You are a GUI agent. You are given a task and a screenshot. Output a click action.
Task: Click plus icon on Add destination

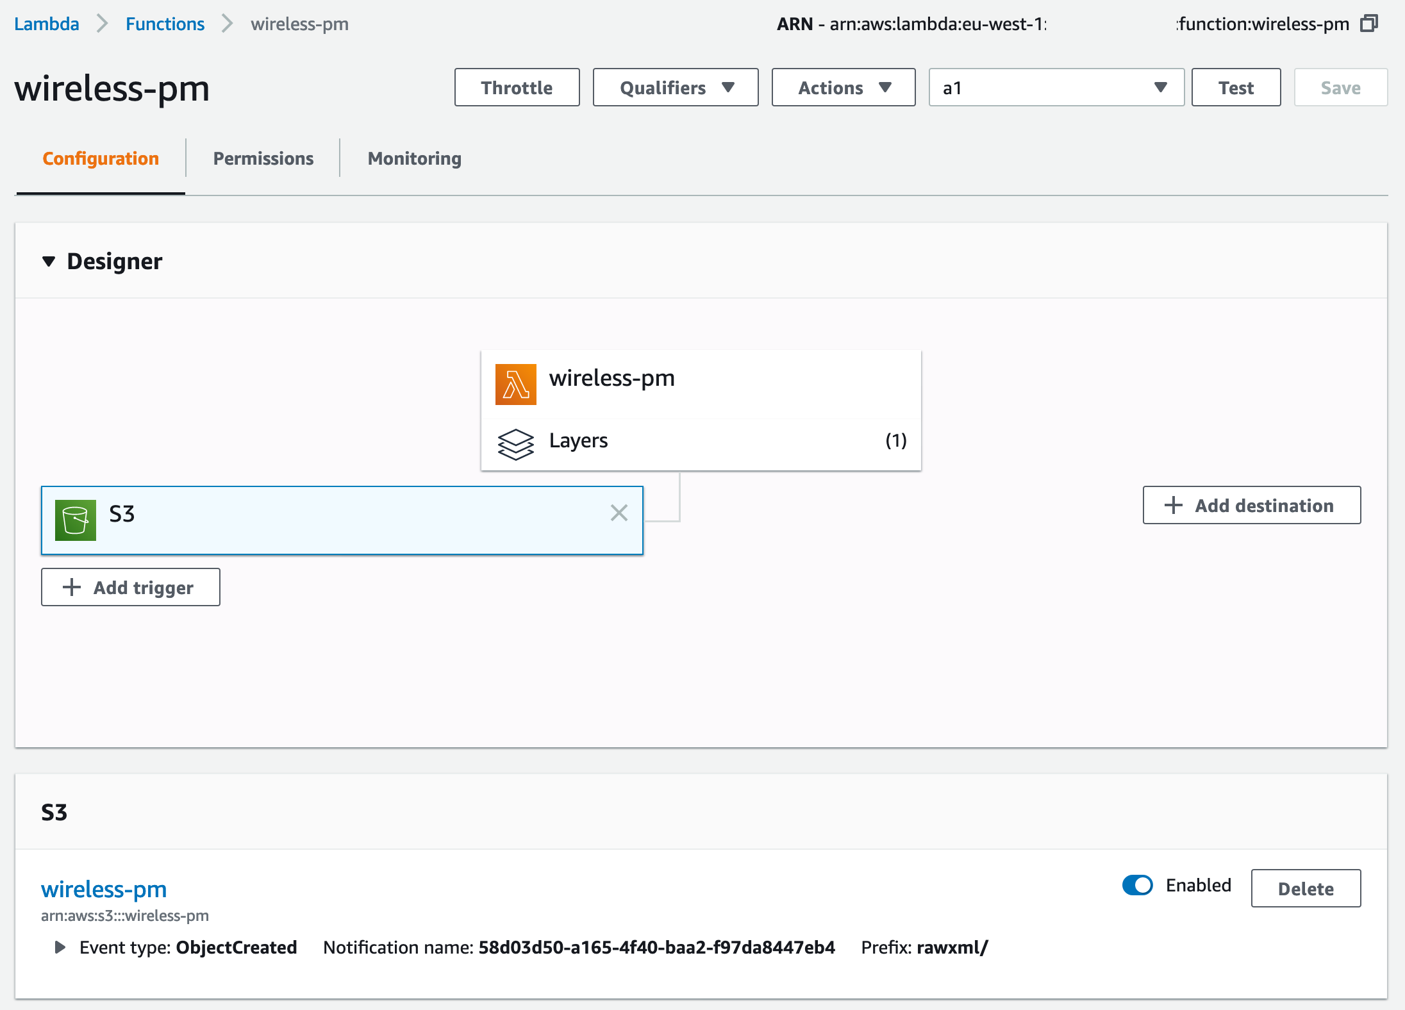pyautogui.click(x=1173, y=505)
